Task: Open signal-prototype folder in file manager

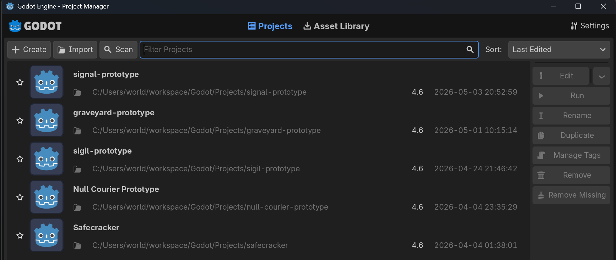Action: point(77,93)
